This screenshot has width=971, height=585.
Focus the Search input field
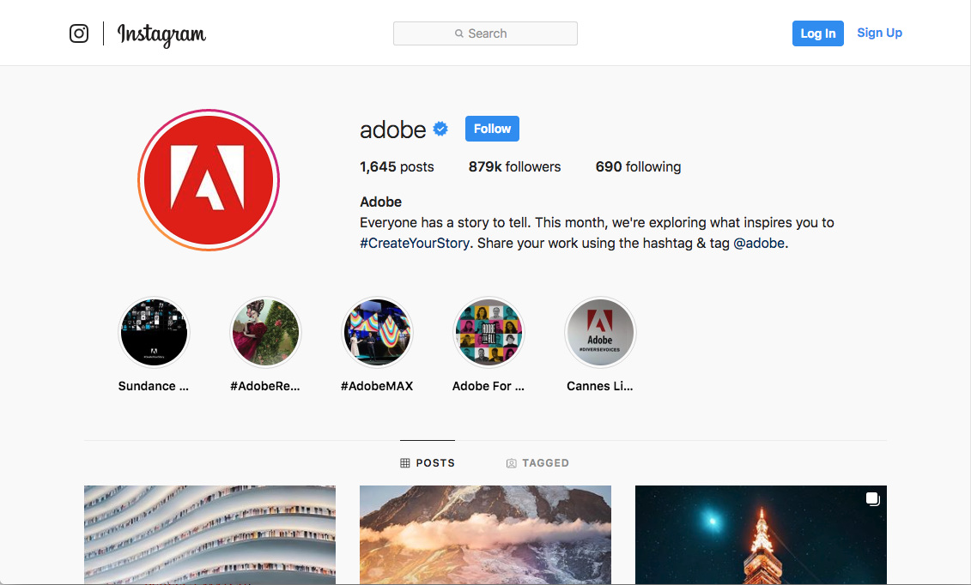click(486, 33)
